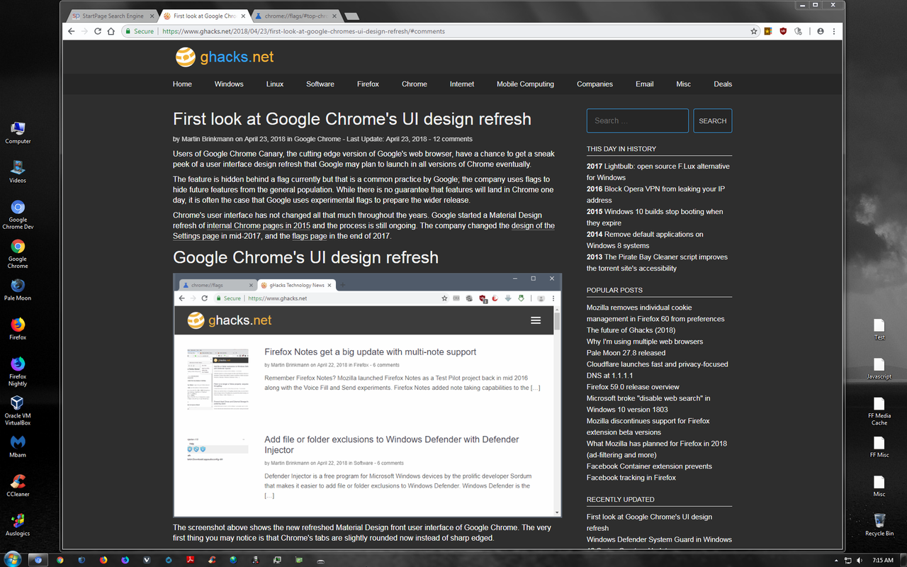Viewport: 907px width, 567px height.
Task: Open 2016 'Block Opera VPN' history link
Action: (655, 194)
